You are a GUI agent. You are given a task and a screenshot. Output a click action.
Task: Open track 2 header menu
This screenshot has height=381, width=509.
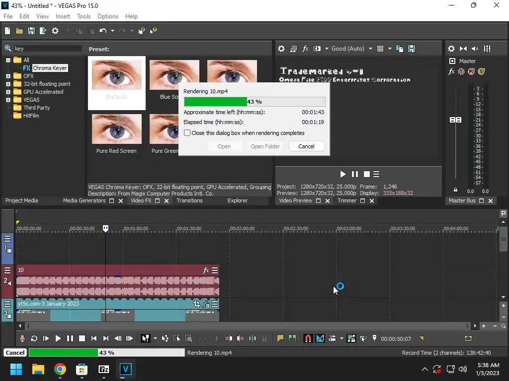pos(7,270)
